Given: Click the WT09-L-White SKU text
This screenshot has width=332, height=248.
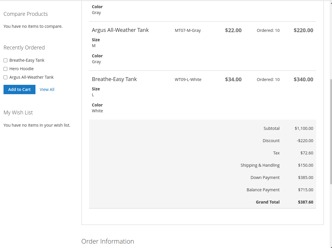Looking at the screenshot, I should point(188,80).
